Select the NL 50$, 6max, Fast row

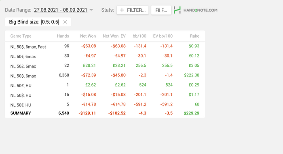pyautogui.click(x=105, y=46)
